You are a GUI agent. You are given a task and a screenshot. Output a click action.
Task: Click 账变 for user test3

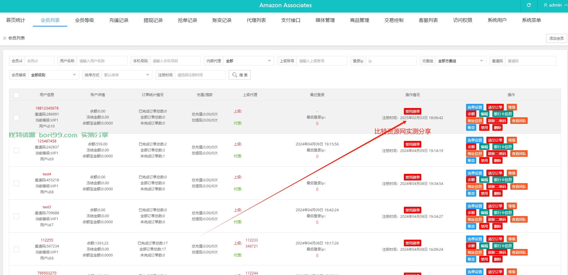coord(471,226)
